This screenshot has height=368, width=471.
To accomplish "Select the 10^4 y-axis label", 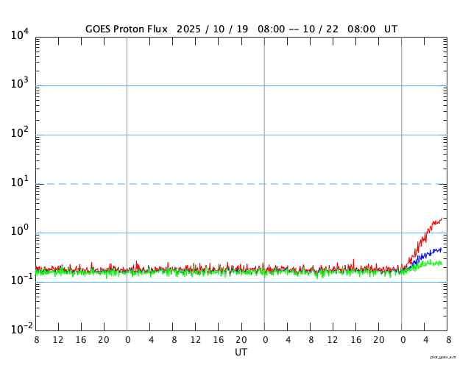I will click(20, 35).
